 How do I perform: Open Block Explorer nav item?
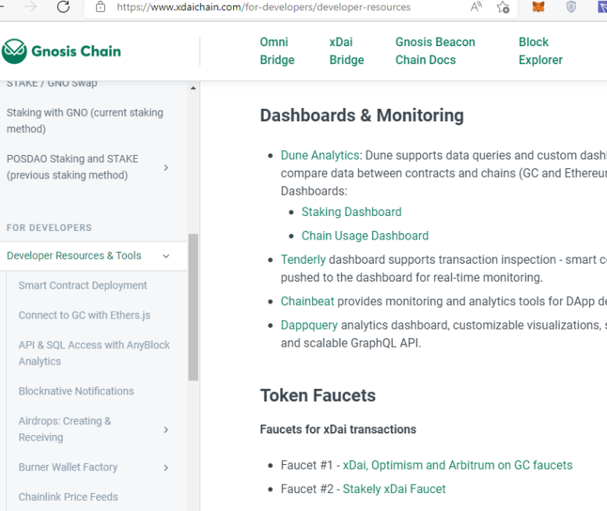click(541, 51)
